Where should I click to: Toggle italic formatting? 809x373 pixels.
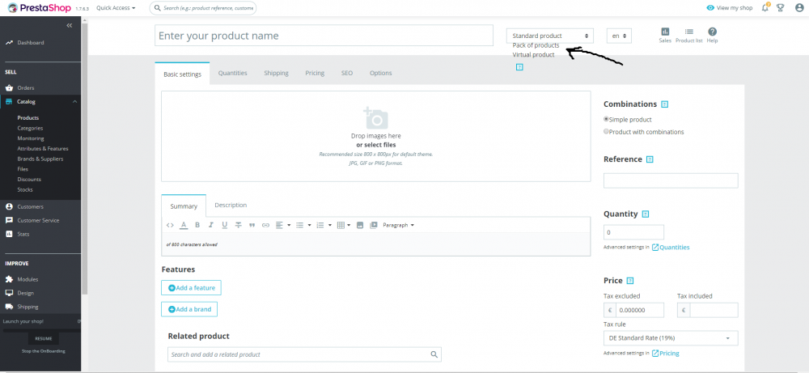tap(210, 225)
